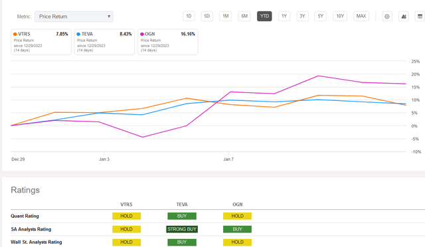Select the 10Y time range
This screenshot has width=425, height=247.
(x=340, y=17)
